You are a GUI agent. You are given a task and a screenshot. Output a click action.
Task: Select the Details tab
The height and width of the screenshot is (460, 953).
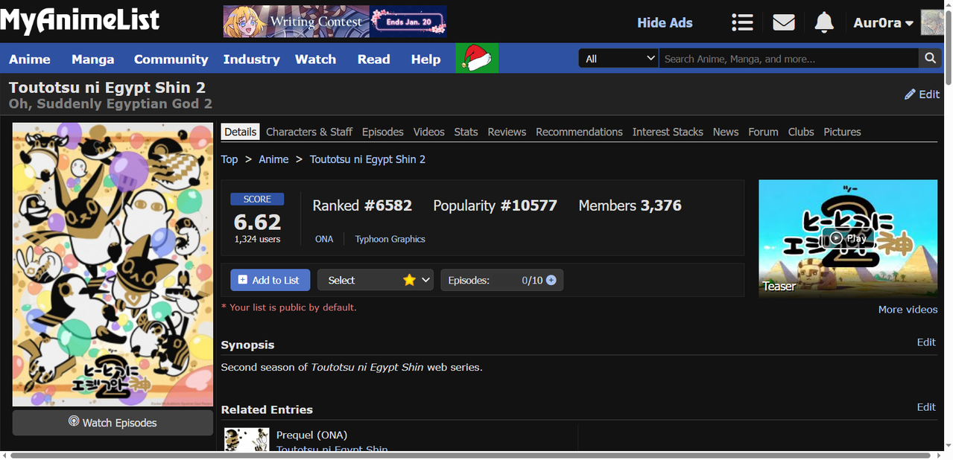coord(241,132)
